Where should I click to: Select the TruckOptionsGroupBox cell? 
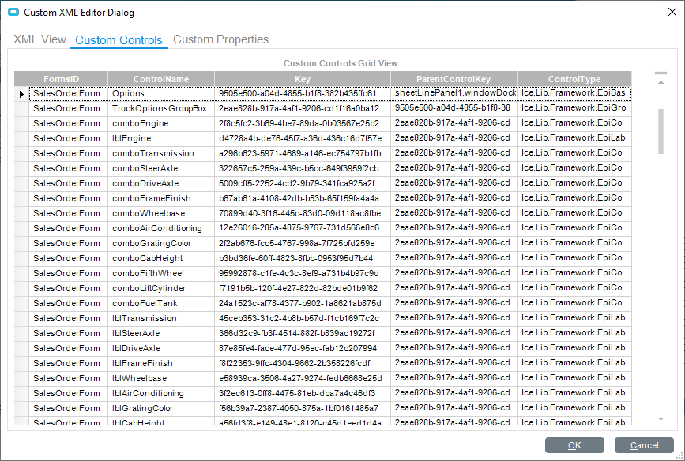[160, 108]
